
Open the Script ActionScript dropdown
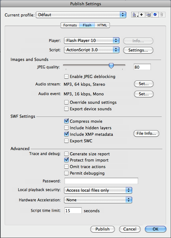92,50
